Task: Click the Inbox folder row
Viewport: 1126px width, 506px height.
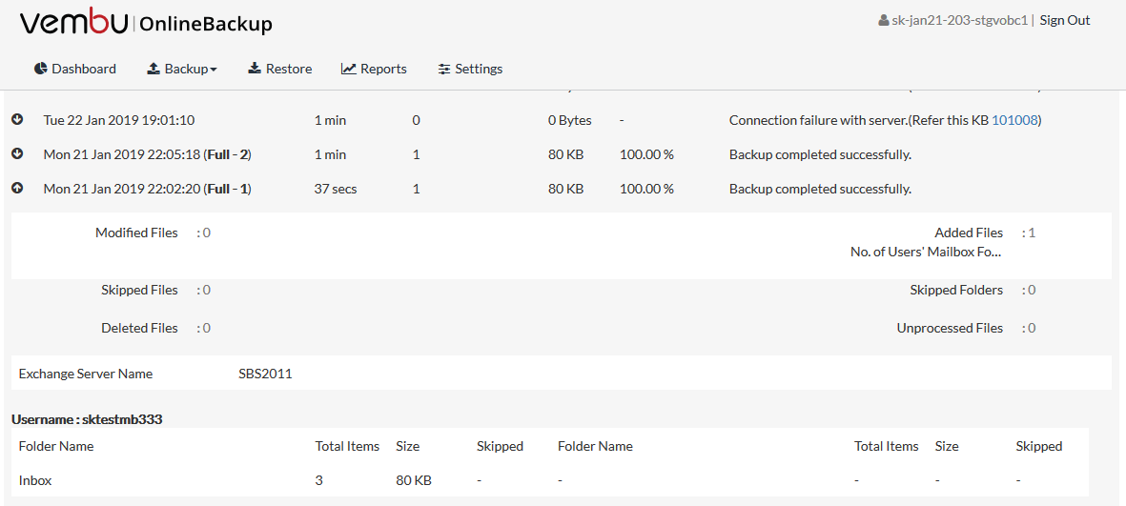Action: 549,480
